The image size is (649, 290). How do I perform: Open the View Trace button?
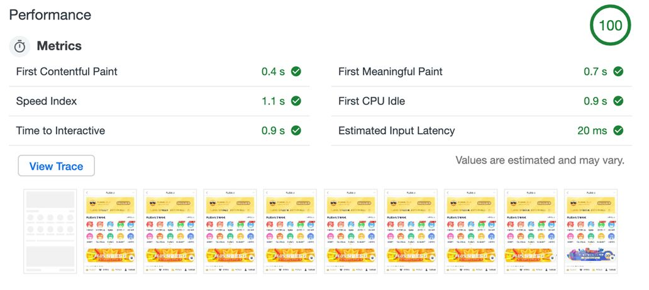click(x=56, y=166)
